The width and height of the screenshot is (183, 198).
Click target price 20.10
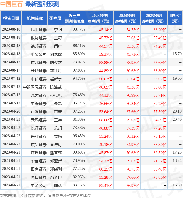pyautogui.click(x=177, y=111)
